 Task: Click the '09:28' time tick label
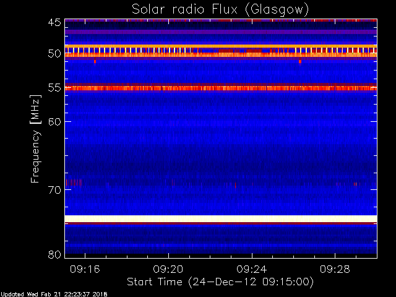point(335,269)
